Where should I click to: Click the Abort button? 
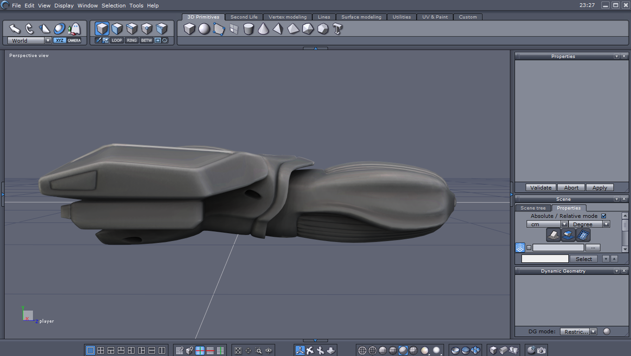571,188
